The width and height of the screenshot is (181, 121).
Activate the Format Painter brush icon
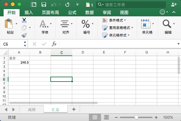coord(24,35)
